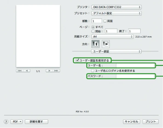Enable 両面 double-sided checkbox

click(105, 21)
